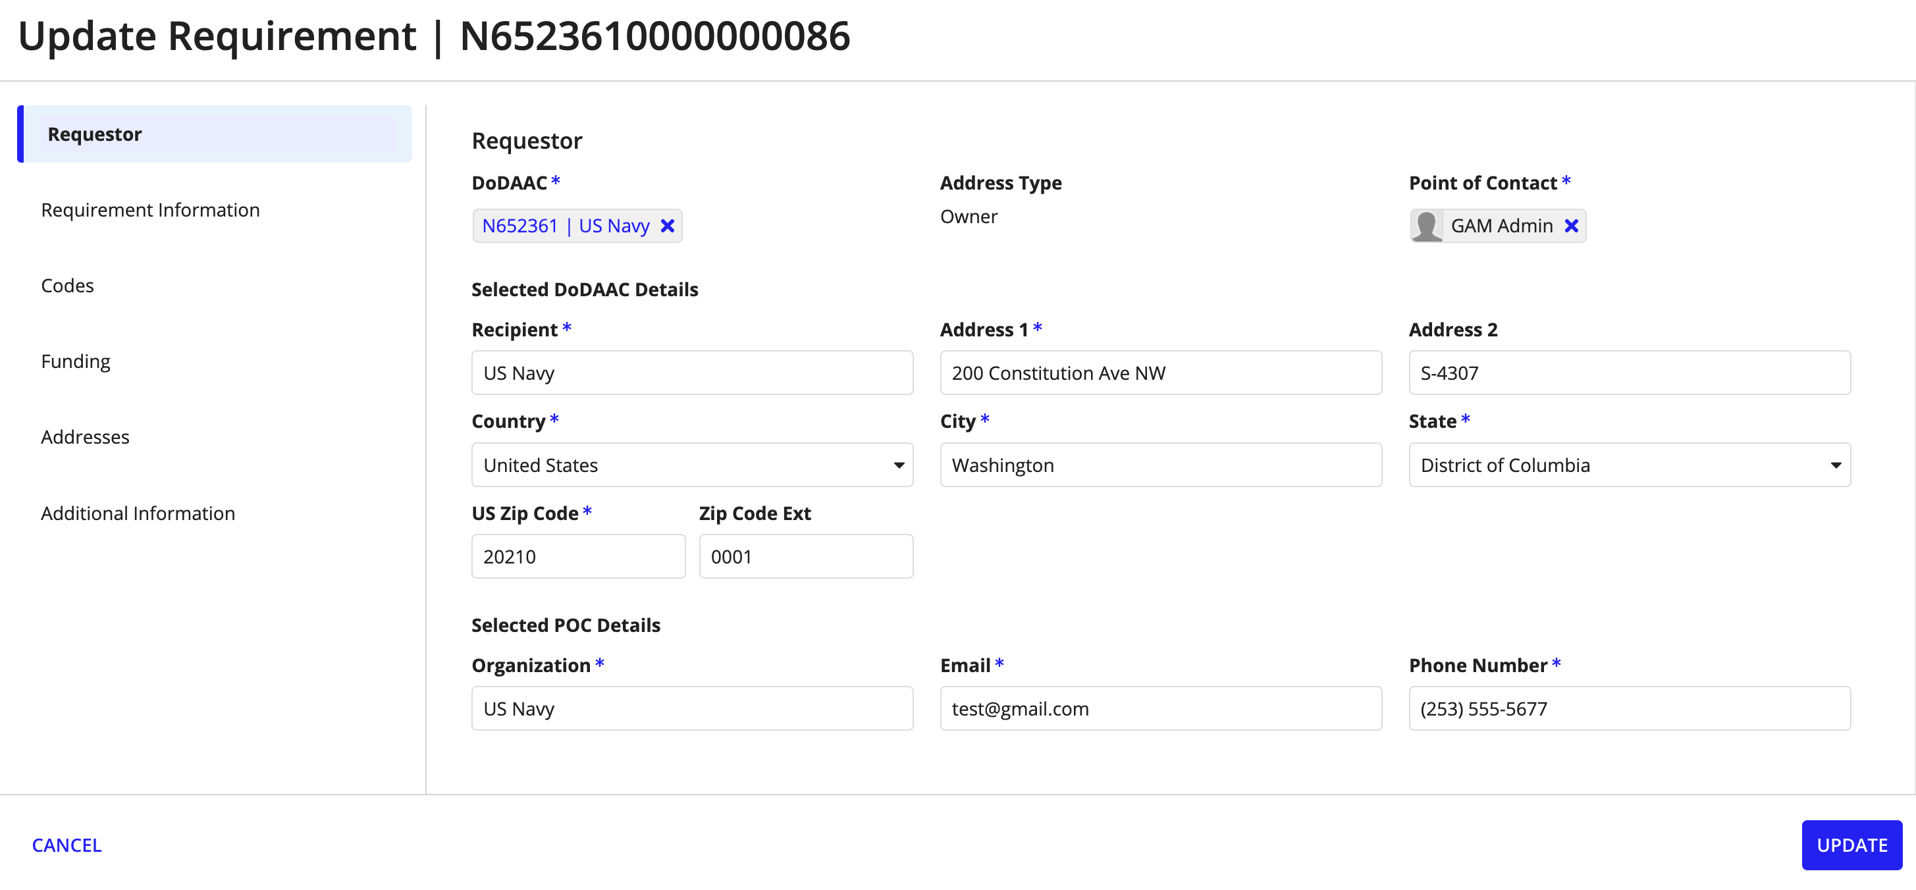Edit the Phone Number field
The width and height of the screenshot is (1916, 890).
(x=1629, y=710)
